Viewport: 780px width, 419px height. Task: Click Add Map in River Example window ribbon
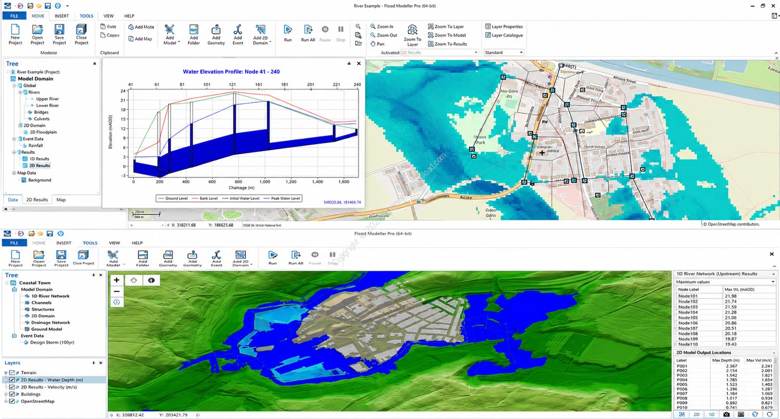pyautogui.click(x=140, y=39)
